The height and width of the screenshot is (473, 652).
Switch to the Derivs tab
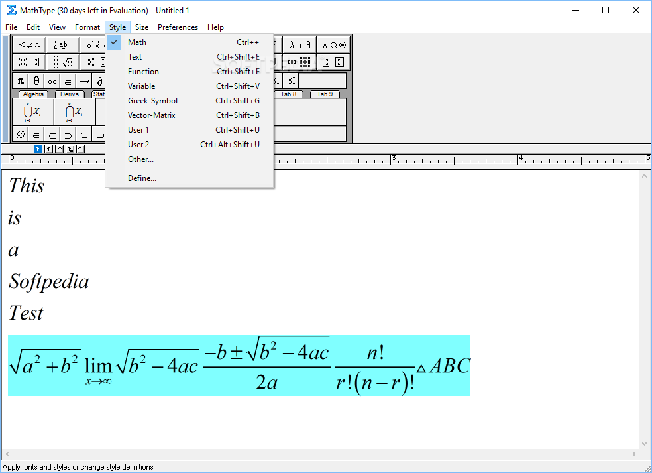coord(70,94)
